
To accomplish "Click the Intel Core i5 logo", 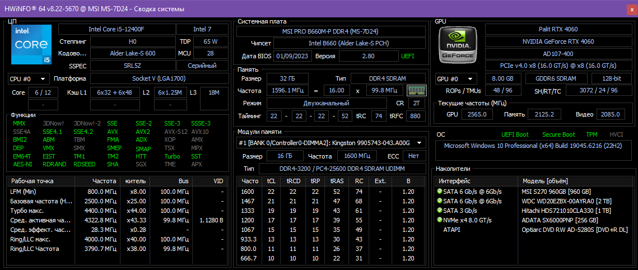I will (x=31, y=44).
